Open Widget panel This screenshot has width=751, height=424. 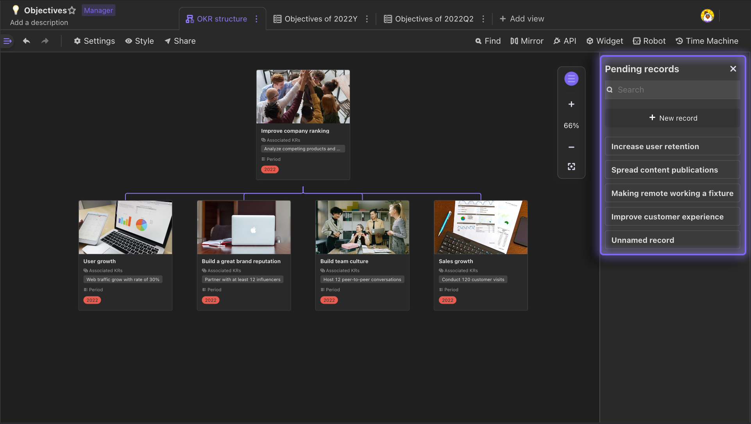click(x=604, y=41)
